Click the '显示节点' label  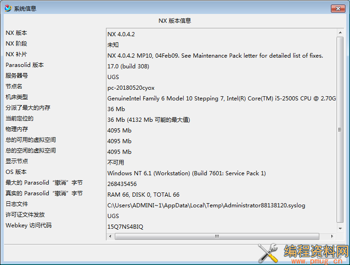click(x=17, y=161)
